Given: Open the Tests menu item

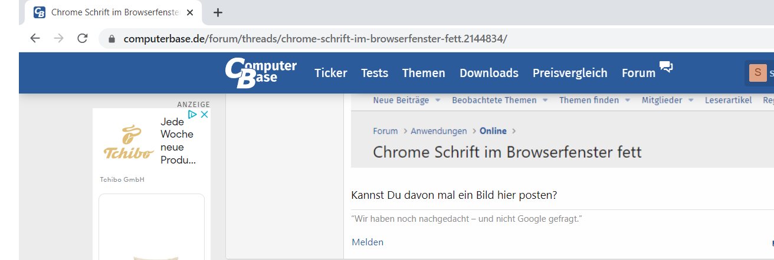Looking at the screenshot, I should tap(375, 73).
